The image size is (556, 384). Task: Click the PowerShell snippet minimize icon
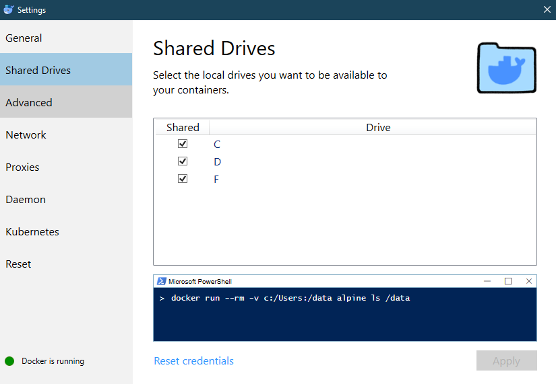pos(487,281)
